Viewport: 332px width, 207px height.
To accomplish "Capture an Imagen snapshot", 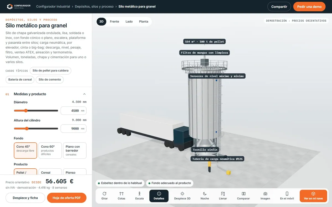I will point(265,196).
